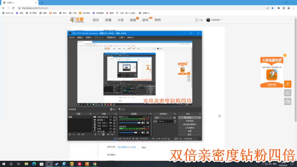Screen dimensions: 297x167
Task: Click 开始录制 start recording button
Action: [x=189, y=121]
